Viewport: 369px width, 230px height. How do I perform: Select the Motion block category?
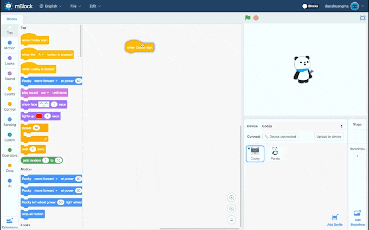(x=10, y=44)
